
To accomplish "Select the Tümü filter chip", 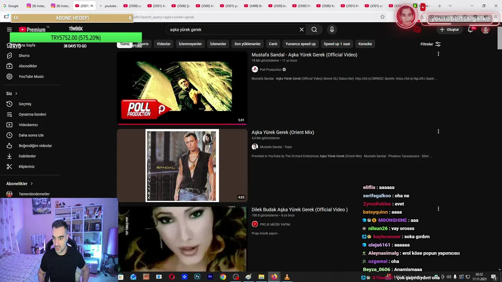I will 125,44.
